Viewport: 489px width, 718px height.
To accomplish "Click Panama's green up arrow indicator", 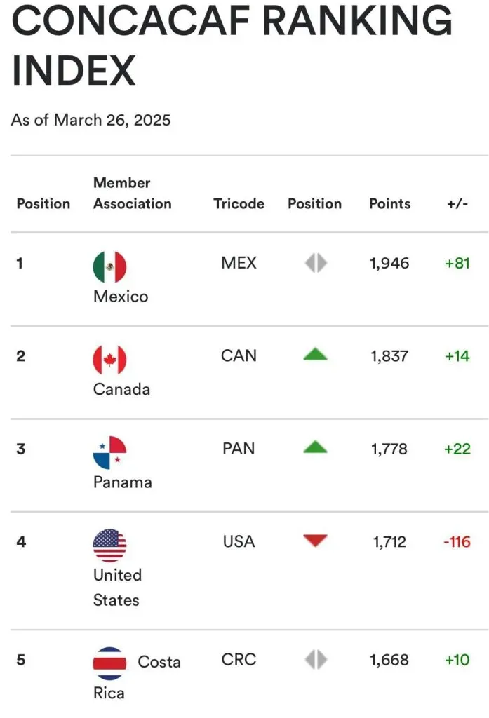I will pyautogui.click(x=316, y=447).
